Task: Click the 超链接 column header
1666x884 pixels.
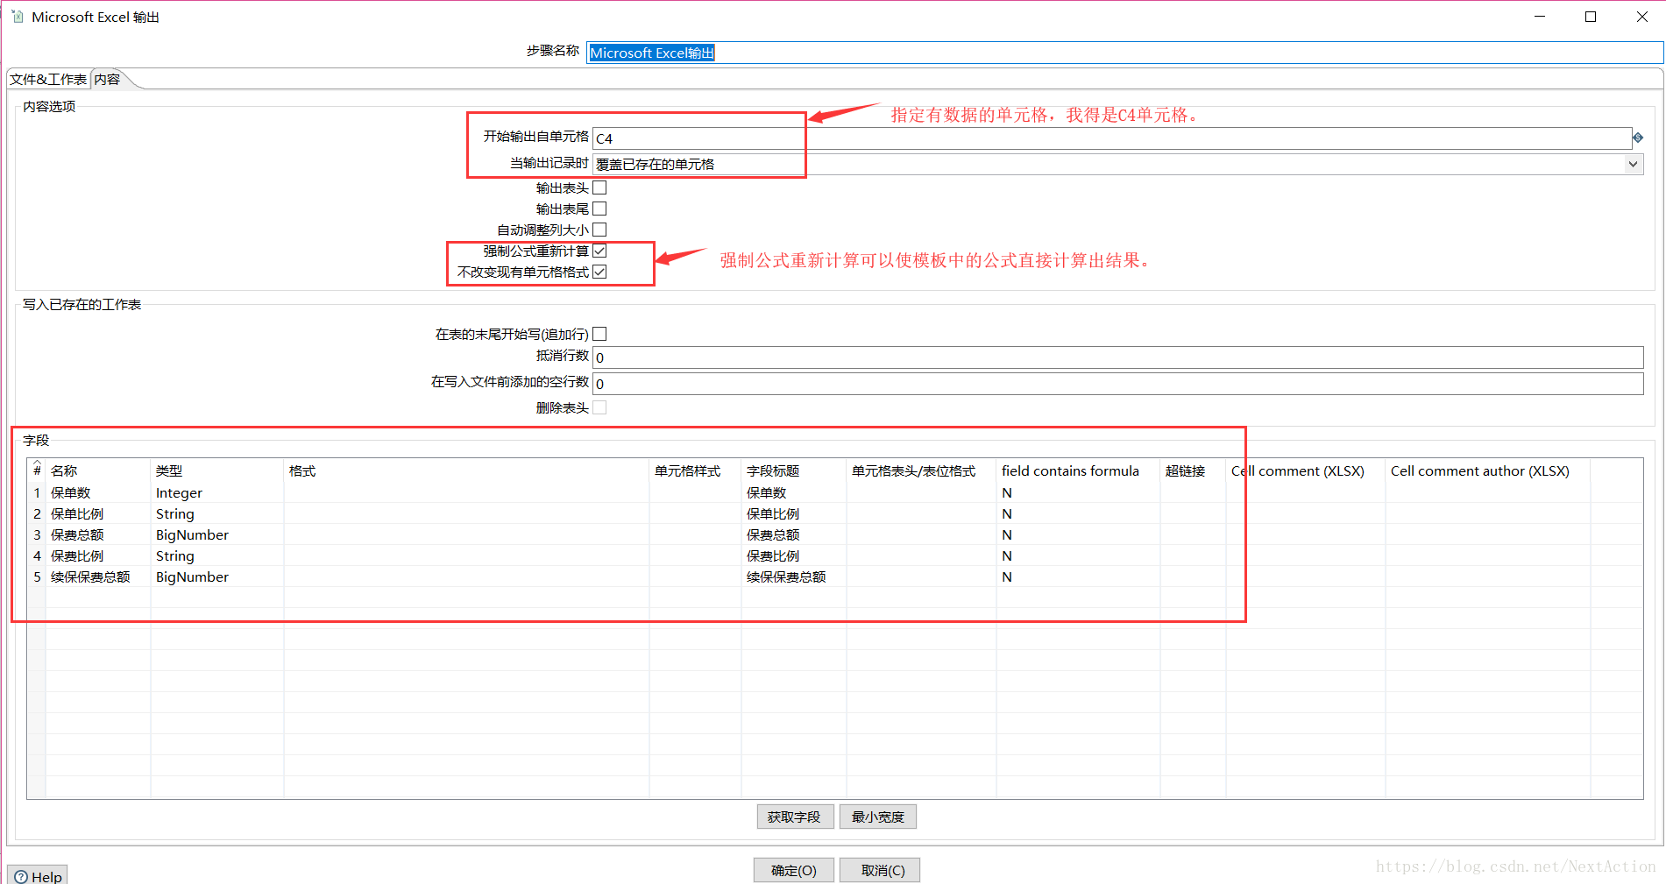Action: [x=1193, y=470]
